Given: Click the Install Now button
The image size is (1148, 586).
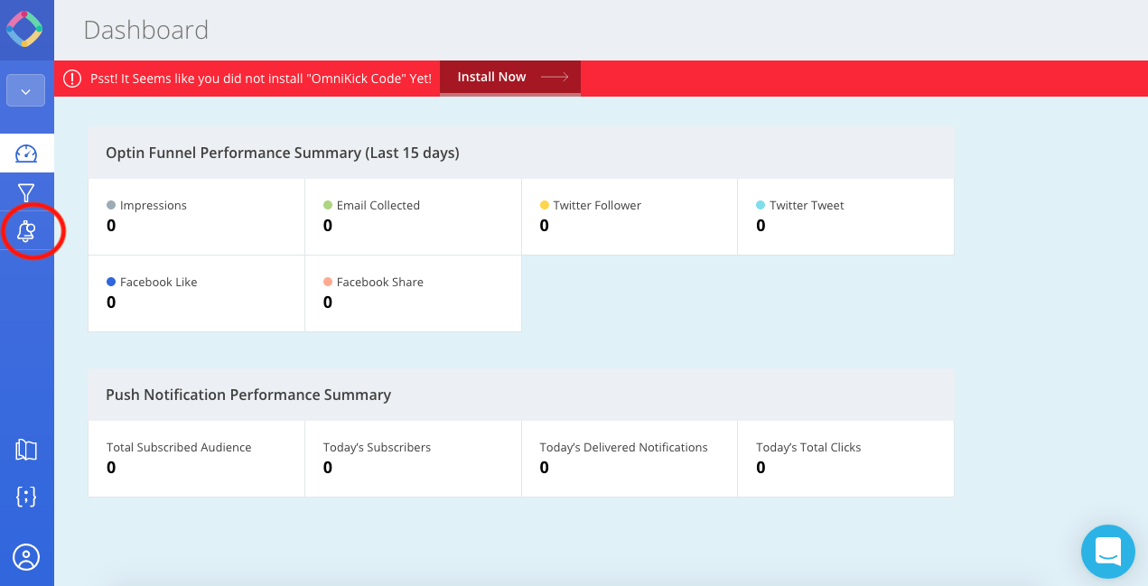Looking at the screenshot, I should tap(510, 78).
